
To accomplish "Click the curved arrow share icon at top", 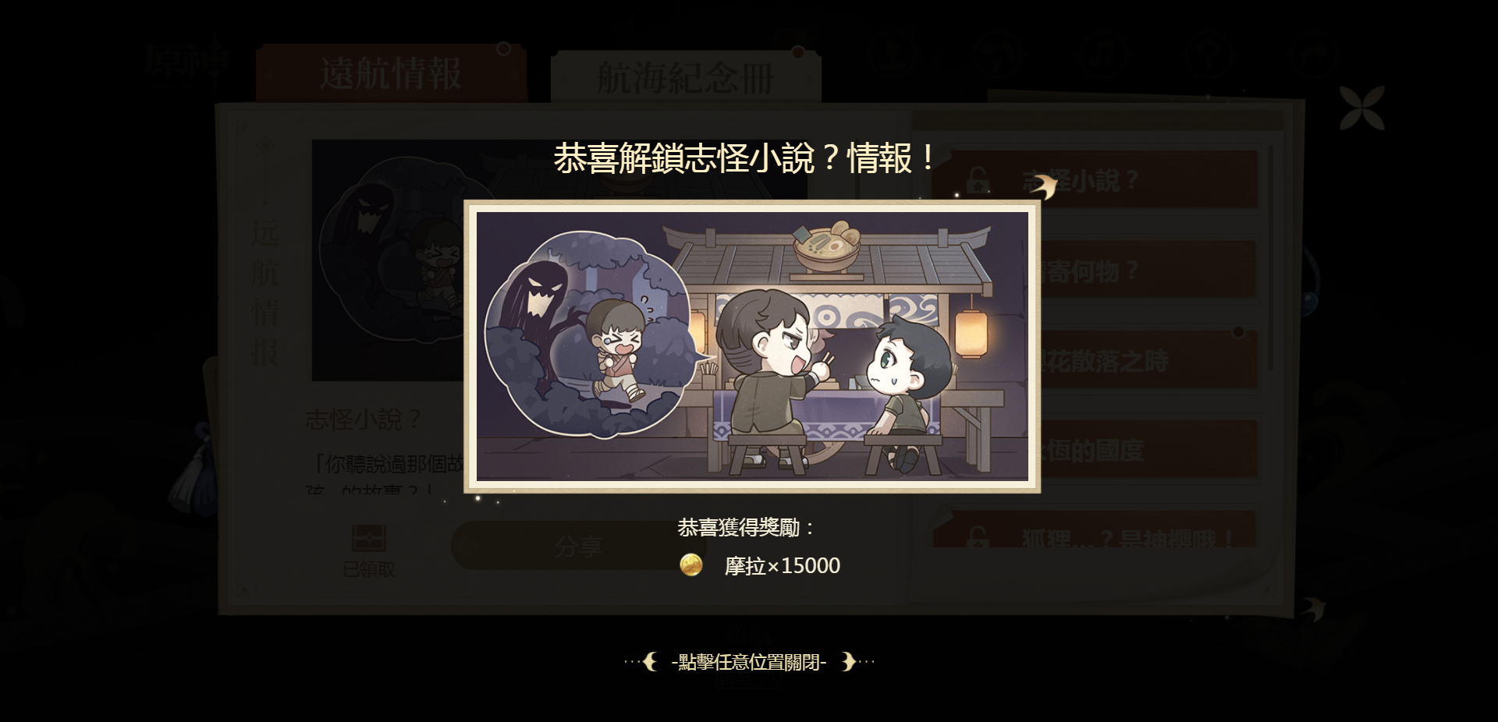I will 1314,54.
